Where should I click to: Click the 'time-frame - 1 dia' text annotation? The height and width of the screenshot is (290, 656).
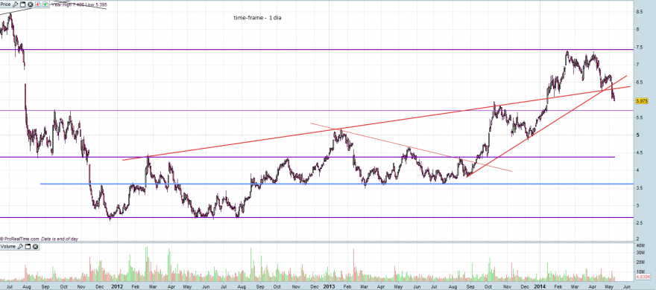[x=257, y=18]
